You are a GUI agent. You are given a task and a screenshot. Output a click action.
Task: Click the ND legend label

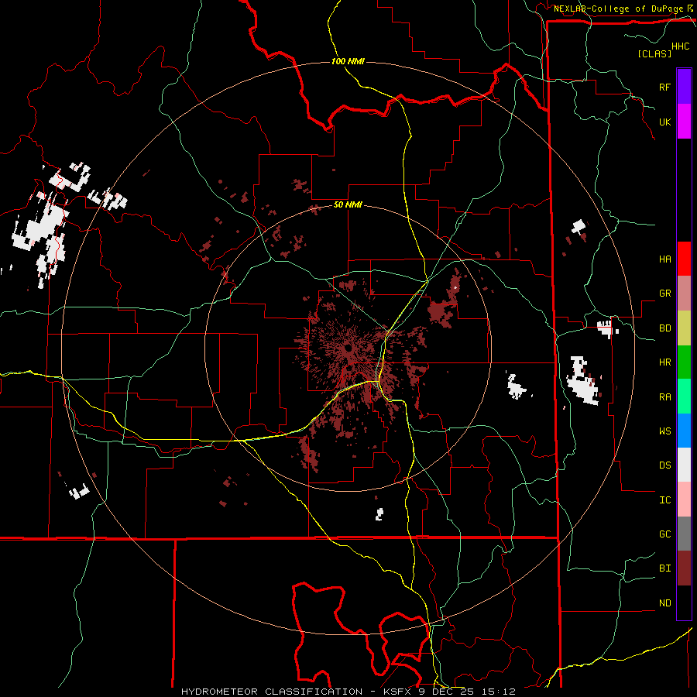coord(664,603)
